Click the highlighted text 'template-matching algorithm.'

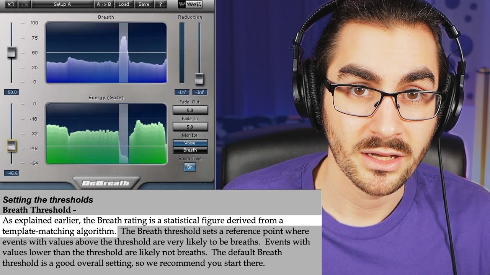(59, 231)
